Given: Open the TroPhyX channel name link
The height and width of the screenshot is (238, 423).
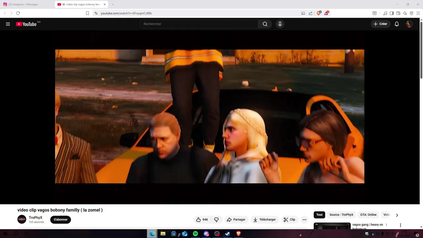Looking at the screenshot, I should tap(36, 218).
